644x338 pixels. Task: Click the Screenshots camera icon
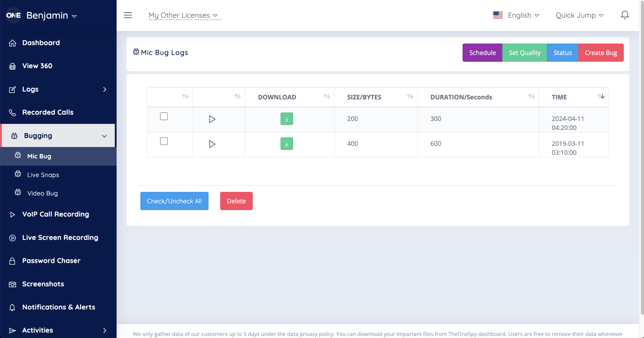click(x=12, y=284)
